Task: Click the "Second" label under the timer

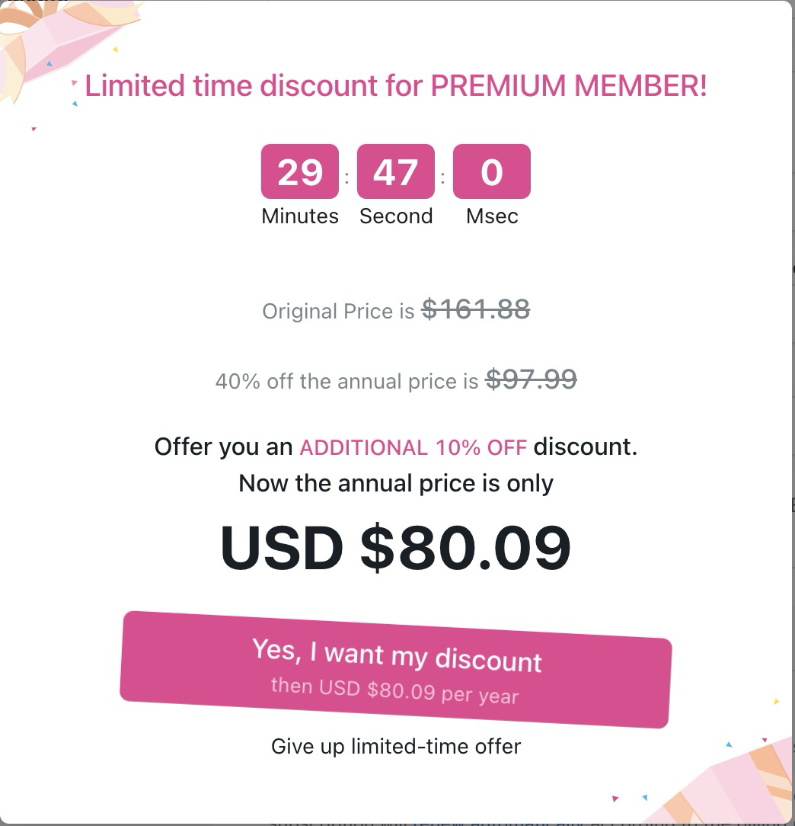Action: click(x=396, y=216)
